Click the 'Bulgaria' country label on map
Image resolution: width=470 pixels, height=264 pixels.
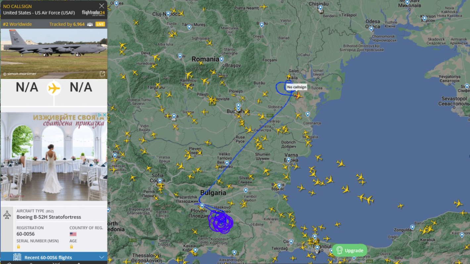(213, 193)
